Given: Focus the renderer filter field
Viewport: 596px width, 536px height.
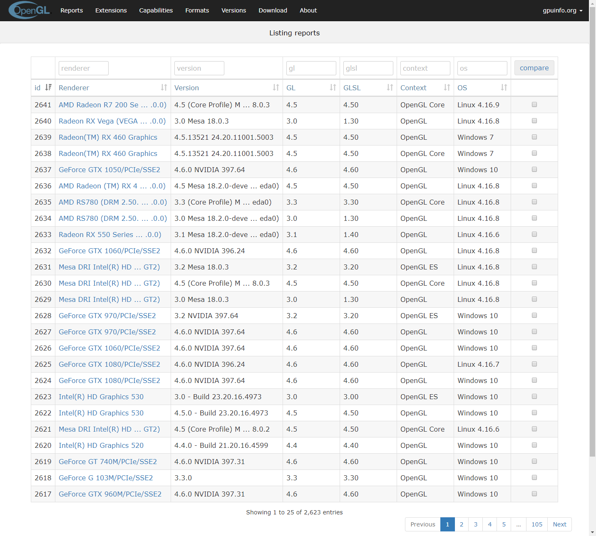Looking at the screenshot, I should click(x=84, y=68).
